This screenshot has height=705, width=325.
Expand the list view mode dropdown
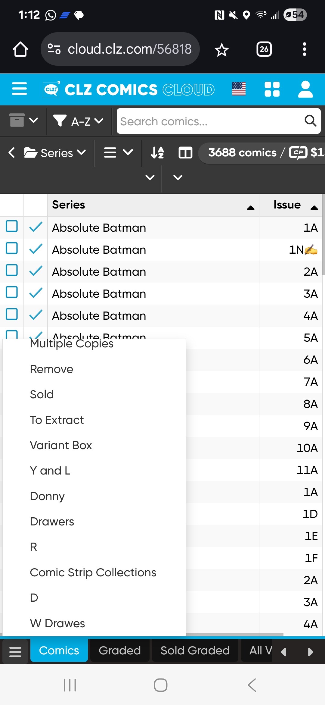click(x=118, y=152)
